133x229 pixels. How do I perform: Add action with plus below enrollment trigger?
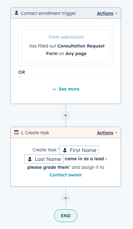(66, 115)
